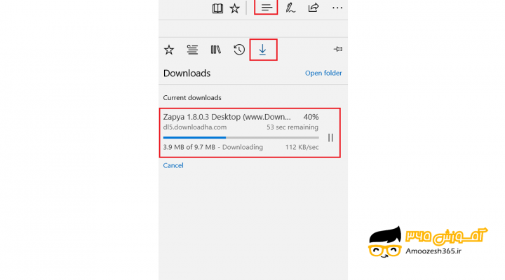
Task: Select Zapya 1.8.0.3 Desktop file name
Action: [227, 117]
